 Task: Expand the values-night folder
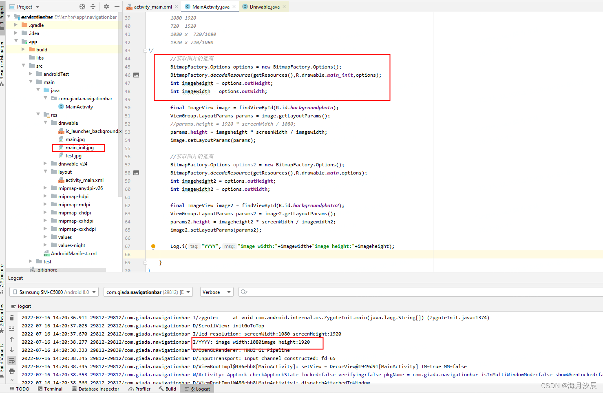click(x=45, y=245)
